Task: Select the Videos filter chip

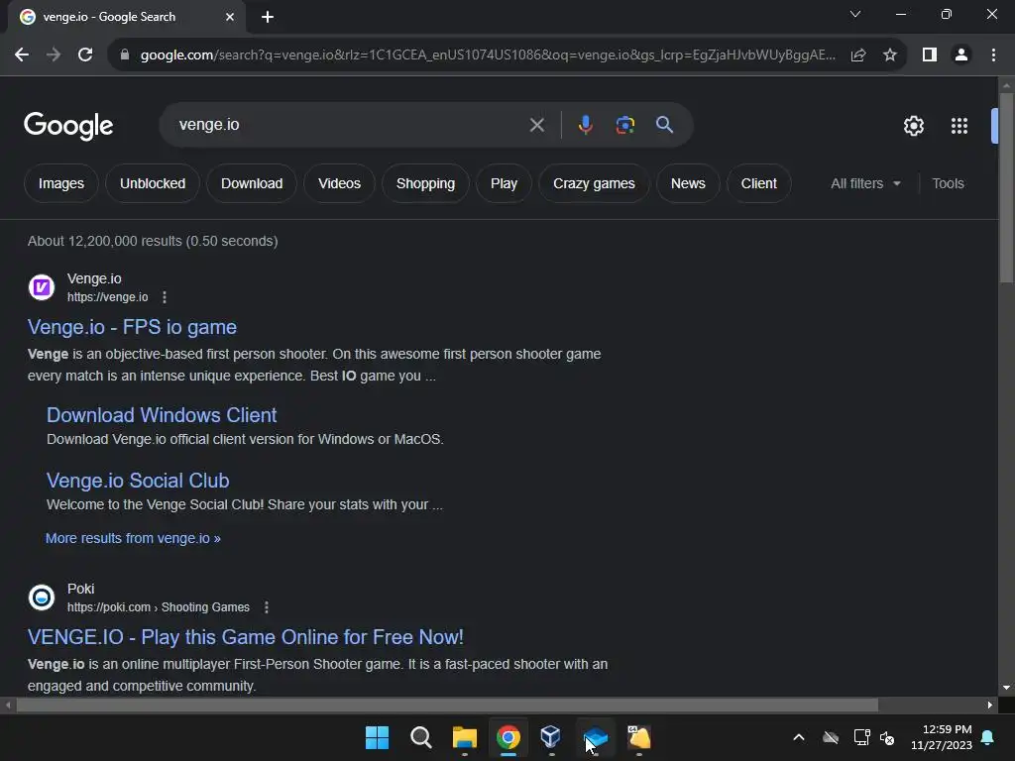Action: 339,183
